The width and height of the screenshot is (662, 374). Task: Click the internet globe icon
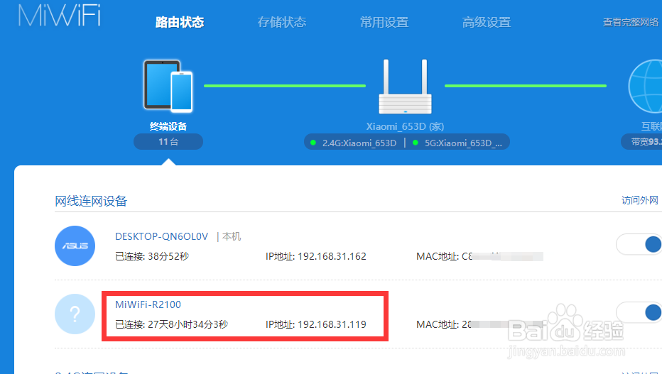click(x=645, y=86)
